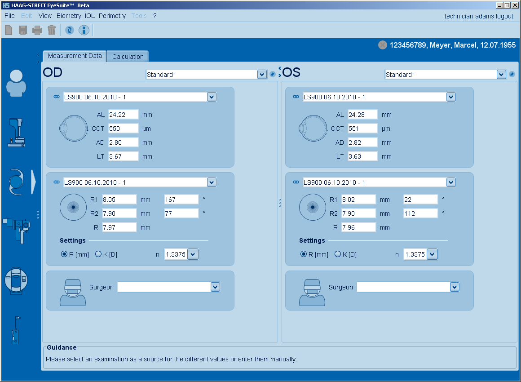
Task: Select the IOL lens icon in sidebar
Action: [16, 182]
